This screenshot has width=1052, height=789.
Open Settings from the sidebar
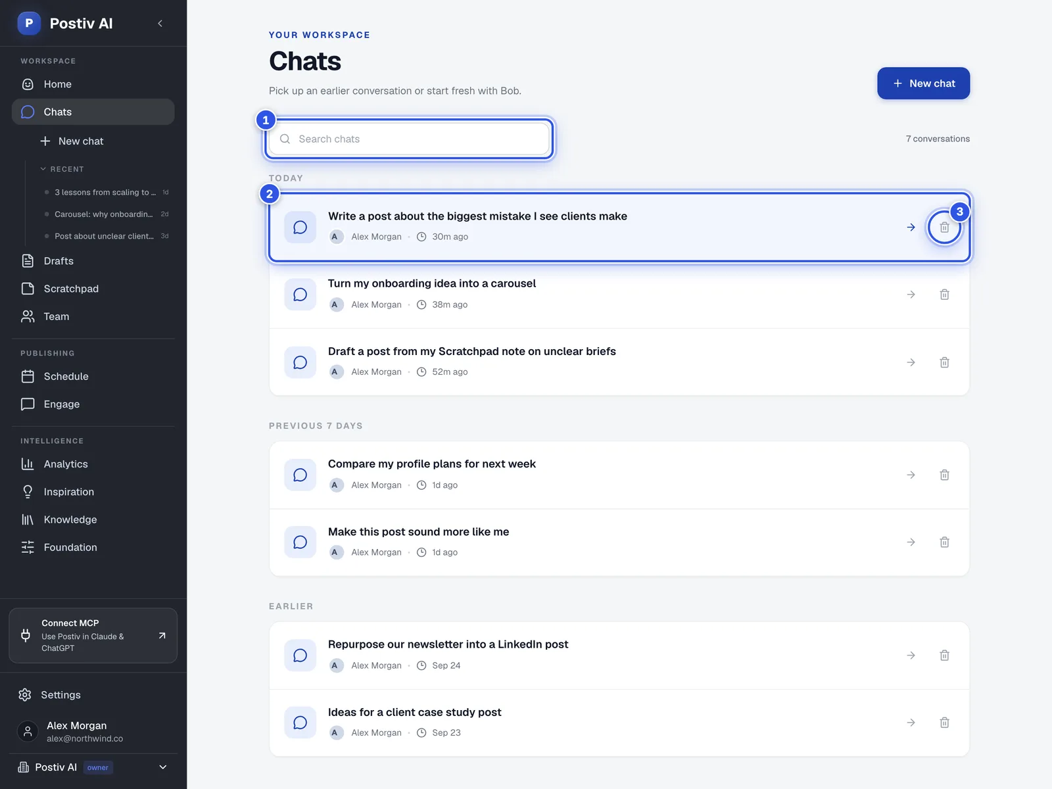93,695
